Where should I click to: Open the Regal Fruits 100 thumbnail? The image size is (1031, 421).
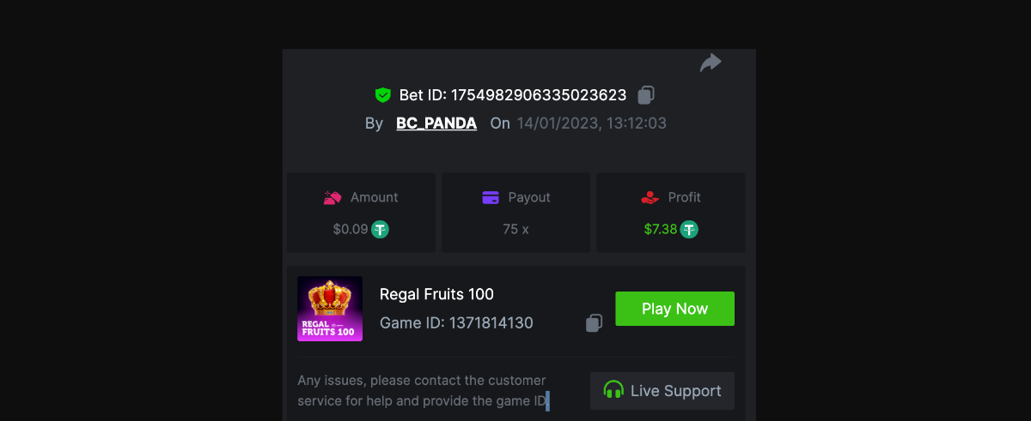point(330,309)
